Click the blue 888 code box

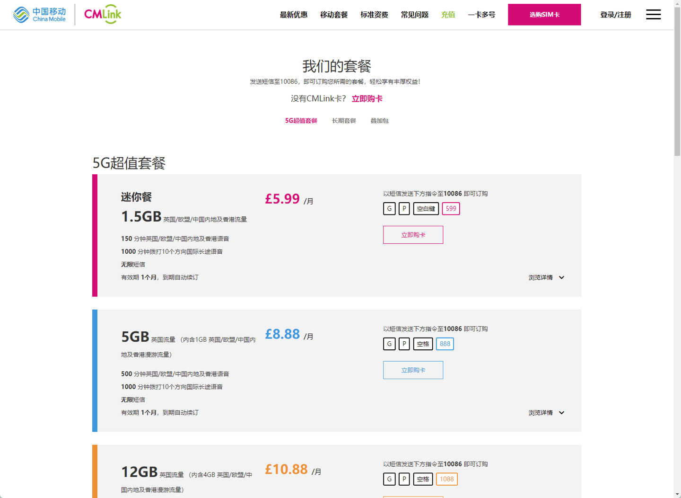pyautogui.click(x=445, y=344)
